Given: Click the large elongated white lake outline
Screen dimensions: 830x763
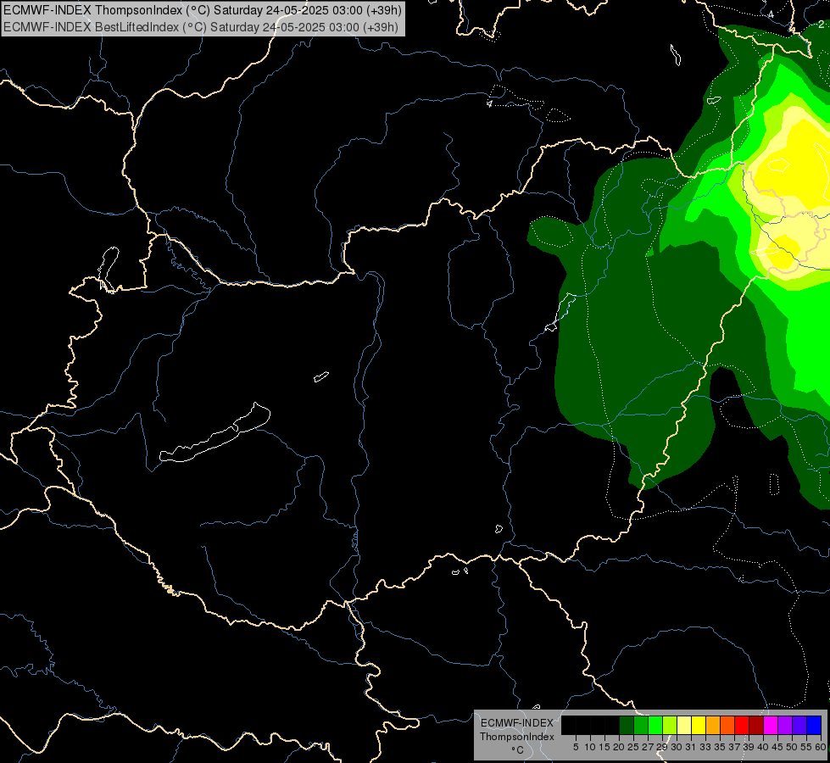Looking at the screenshot, I should [x=214, y=432].
